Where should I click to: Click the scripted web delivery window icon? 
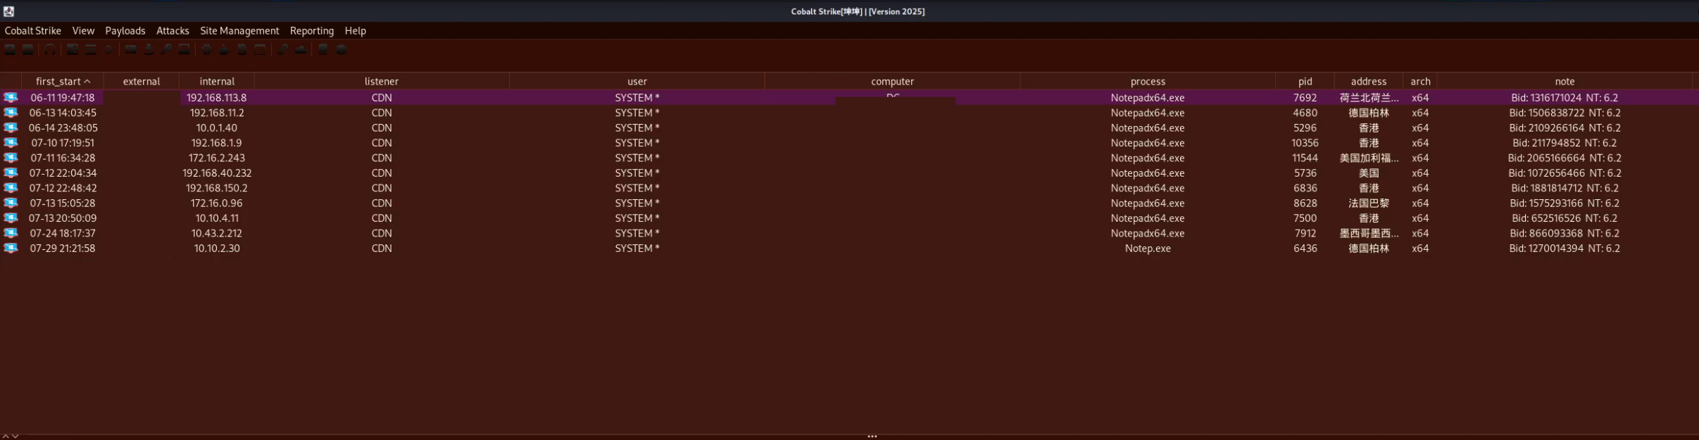pos(261,49)
